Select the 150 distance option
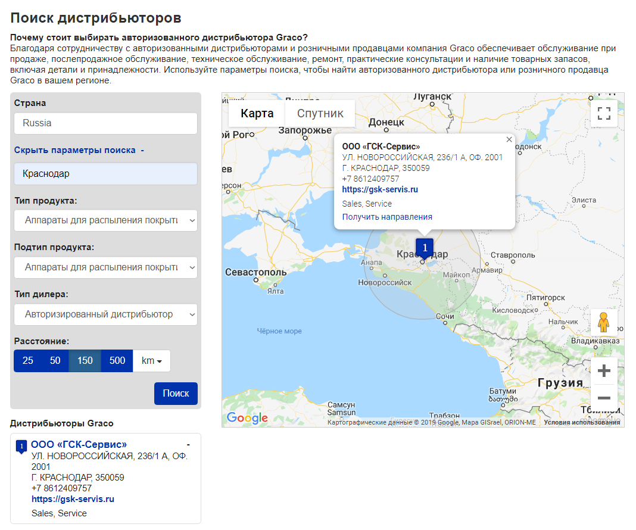Viewport: 636px width, 530px height. pyautogui.click(x=85, y=360)
